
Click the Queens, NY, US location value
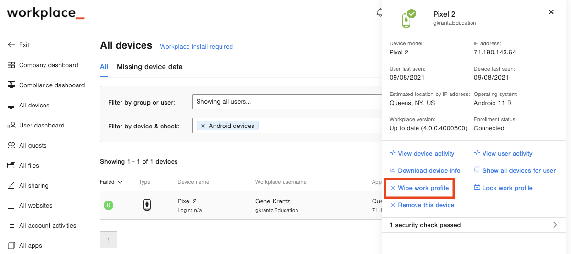412,103
